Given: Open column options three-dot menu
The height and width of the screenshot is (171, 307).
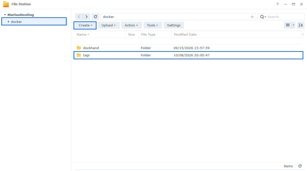Looking at the screenshot, I should [x=303, y=34].
